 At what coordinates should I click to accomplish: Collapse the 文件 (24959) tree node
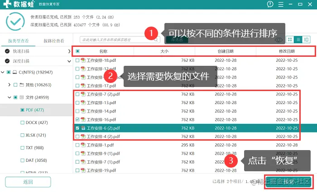(x=10, y=97)
